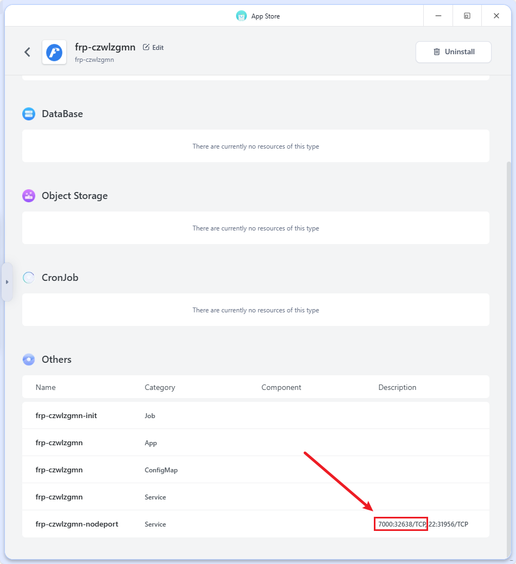Click the vertical scrollbar thumb
This screenshot has width=516, height=564.
tap(508, 358)
